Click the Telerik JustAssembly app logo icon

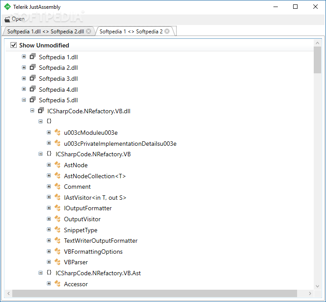click(7, 7)
